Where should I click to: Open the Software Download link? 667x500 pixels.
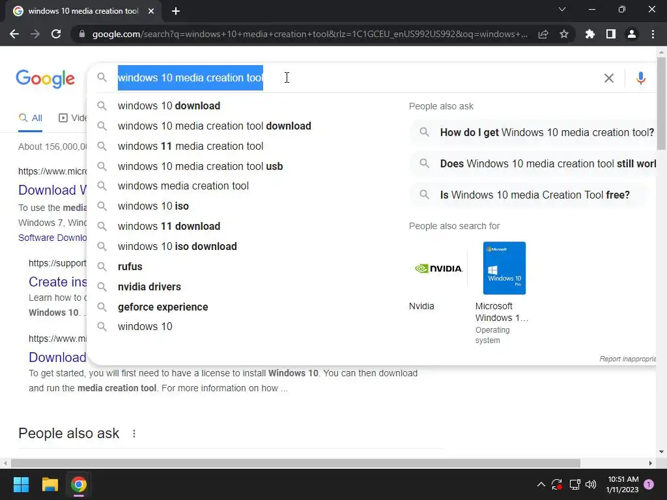pyautogui.click(x=52, y=238)
